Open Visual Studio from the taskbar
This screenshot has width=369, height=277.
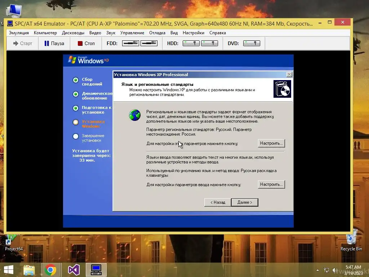pos(74,270)
